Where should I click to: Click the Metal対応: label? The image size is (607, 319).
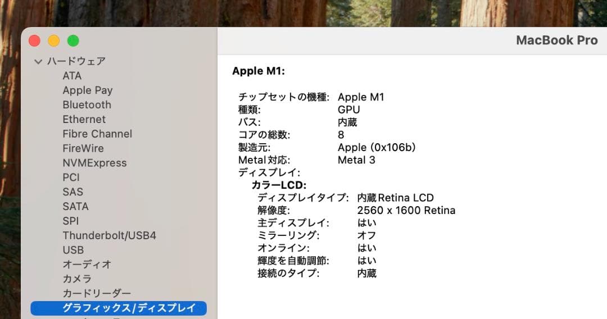(x=264, y=160)
